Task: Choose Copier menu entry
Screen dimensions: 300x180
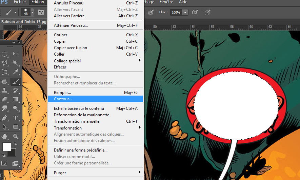Action: (x=96, y=41)
